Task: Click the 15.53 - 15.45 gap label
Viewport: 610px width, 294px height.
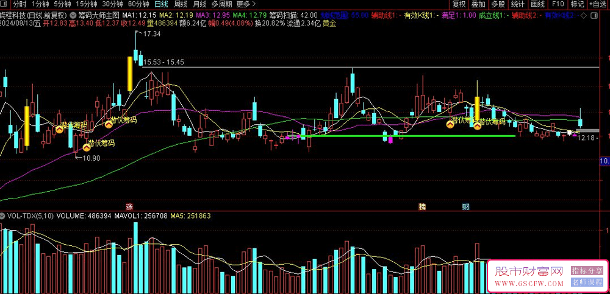Action: 163,61
